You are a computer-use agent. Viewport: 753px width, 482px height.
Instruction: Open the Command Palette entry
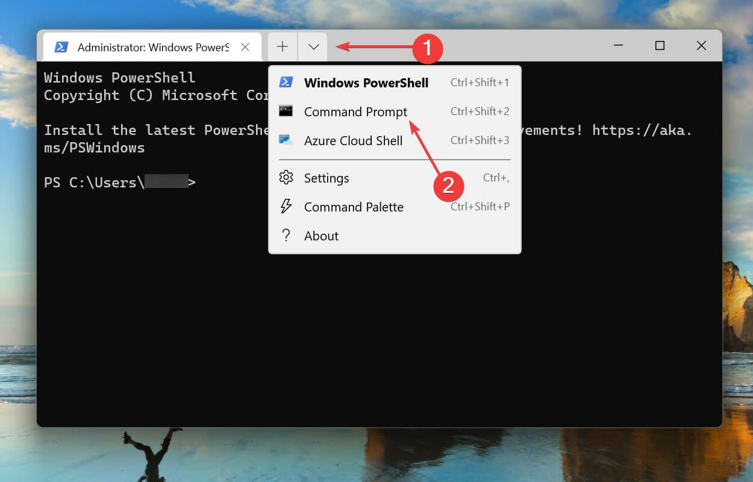395,207
